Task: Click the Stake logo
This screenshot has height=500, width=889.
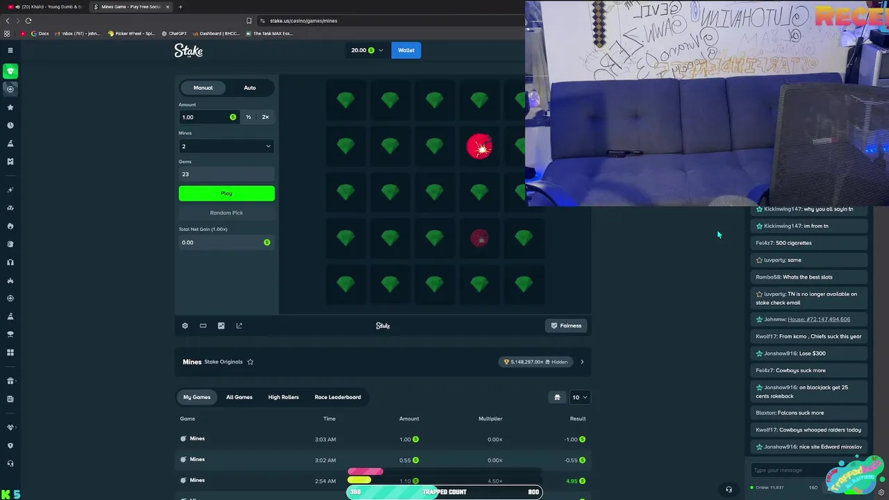Action: pos(188,50)
